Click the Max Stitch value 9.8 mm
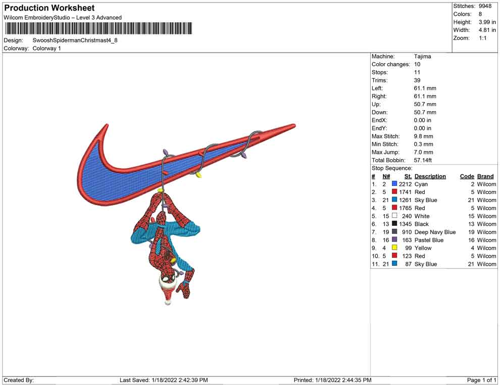The width and height of the screenshot is (500, 385). (423, 136)
